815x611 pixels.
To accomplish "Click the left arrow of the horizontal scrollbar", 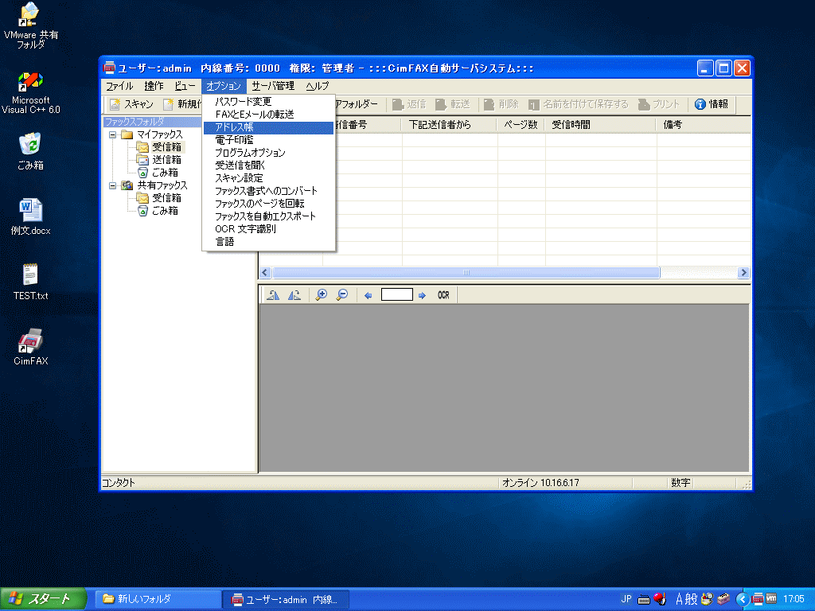I will (x=265, y=272).
